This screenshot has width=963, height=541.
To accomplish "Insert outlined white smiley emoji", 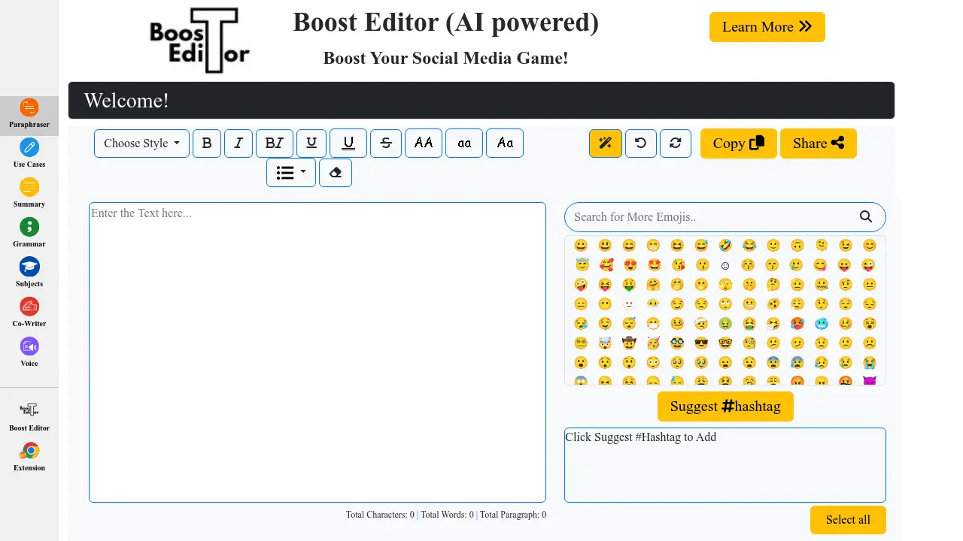I will [x=725, y=265].
